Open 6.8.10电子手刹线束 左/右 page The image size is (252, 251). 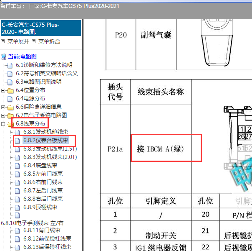tap(32, 223)
